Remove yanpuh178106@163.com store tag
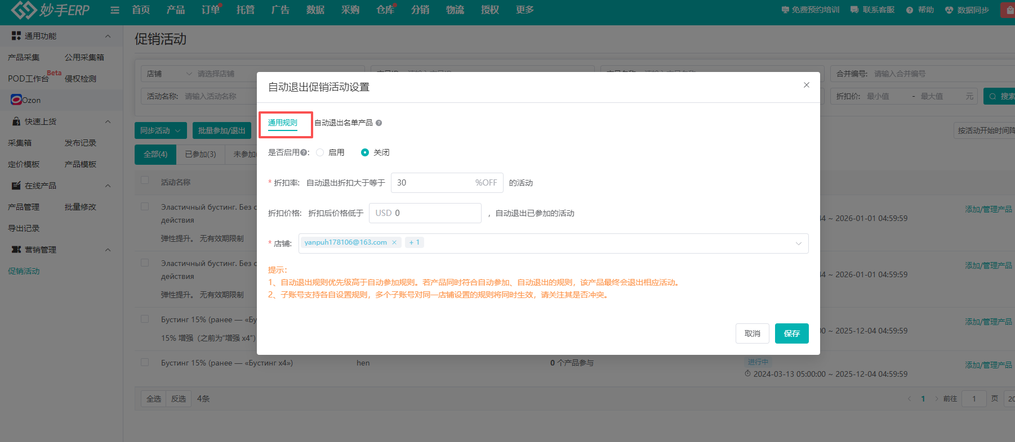The width and height of the screenshot is (1015, 442). tap(394, 242)
